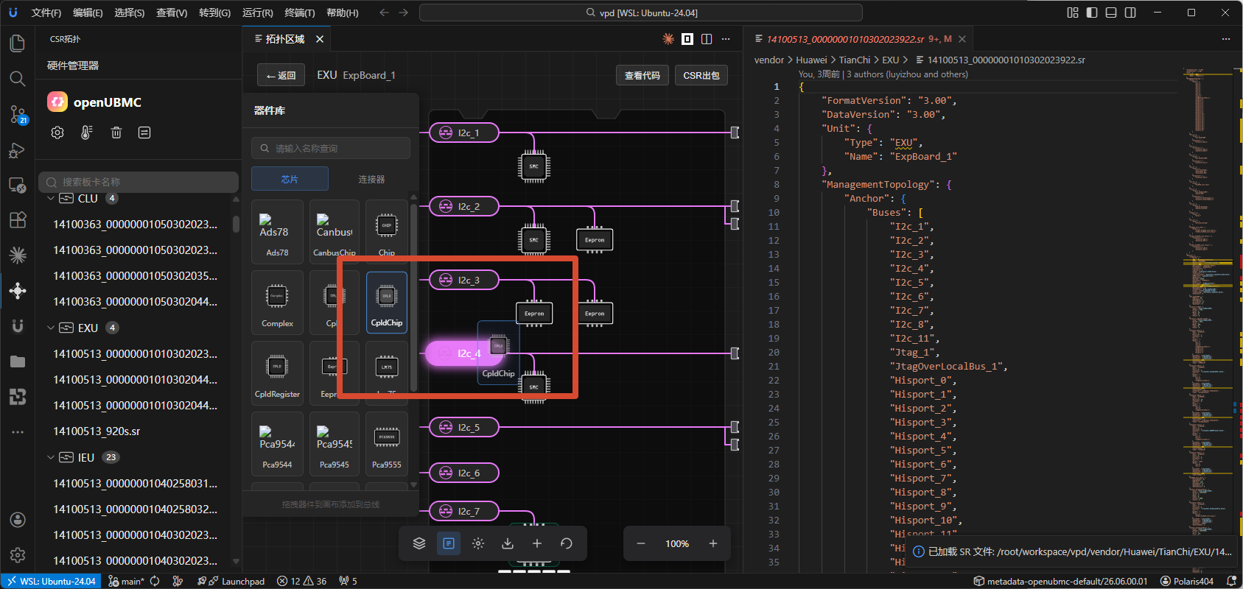
Task: Open the 终端(T) menu
Action: 300,13
